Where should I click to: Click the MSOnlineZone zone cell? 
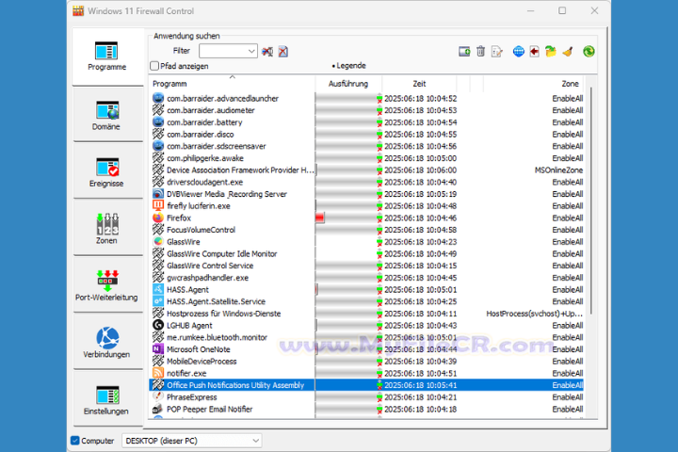(x=558, y=170)
